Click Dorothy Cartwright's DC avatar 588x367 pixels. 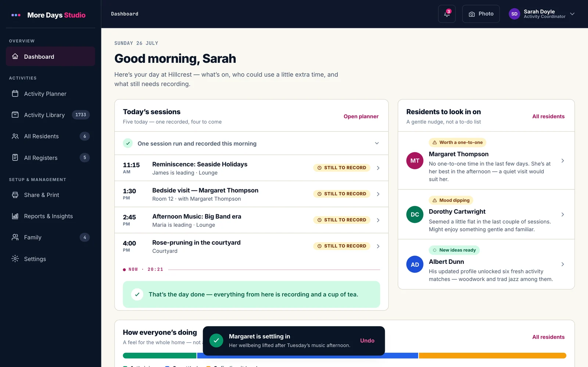pyautogui.click(x=415, y=215)
